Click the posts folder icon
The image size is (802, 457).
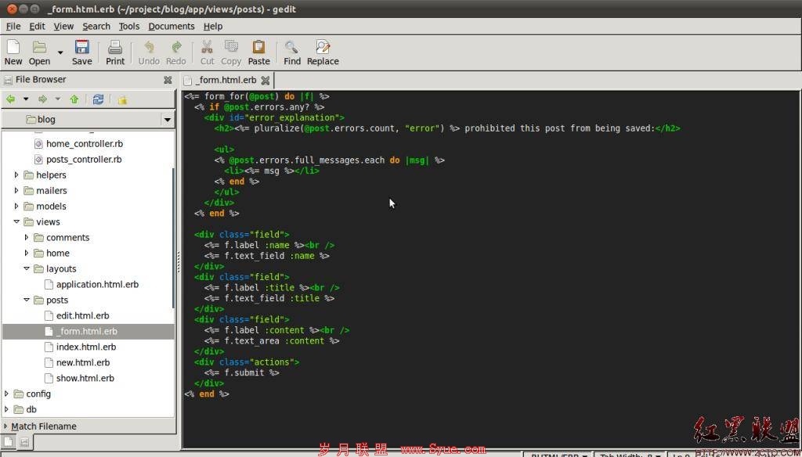pos(39,300)
